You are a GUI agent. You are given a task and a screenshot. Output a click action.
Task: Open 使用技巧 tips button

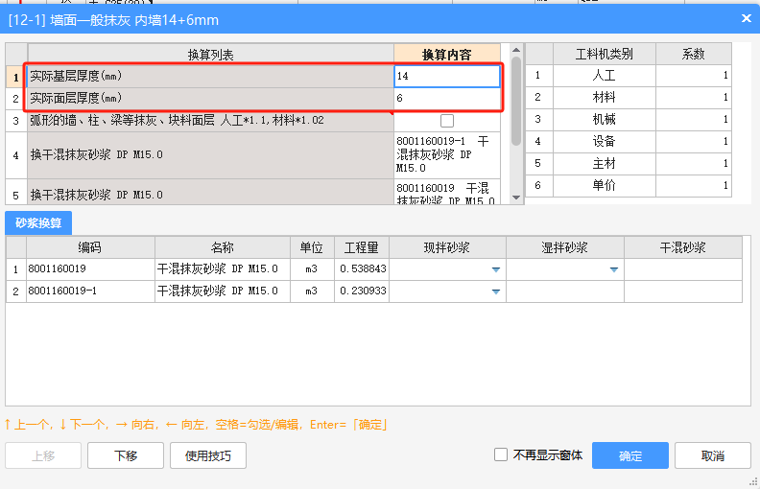click(x=208, y=455)
